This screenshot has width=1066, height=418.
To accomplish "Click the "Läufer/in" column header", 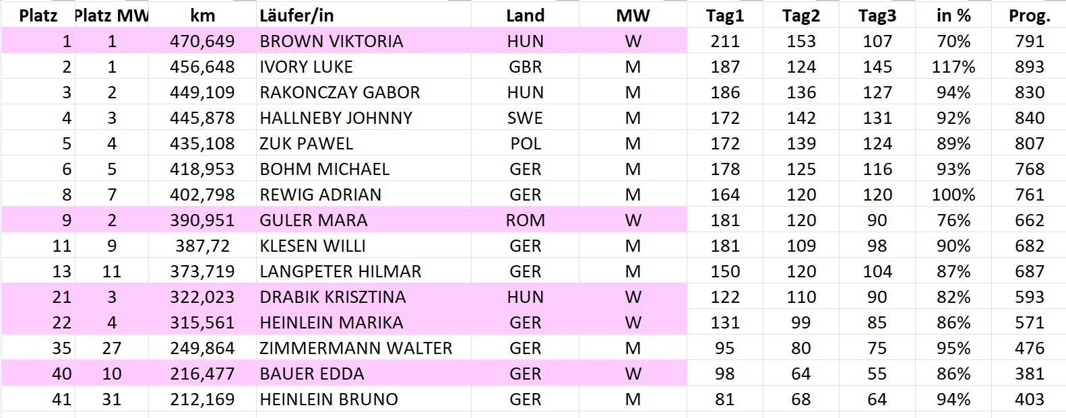I will pyautogui.click(x=296, y=15).
